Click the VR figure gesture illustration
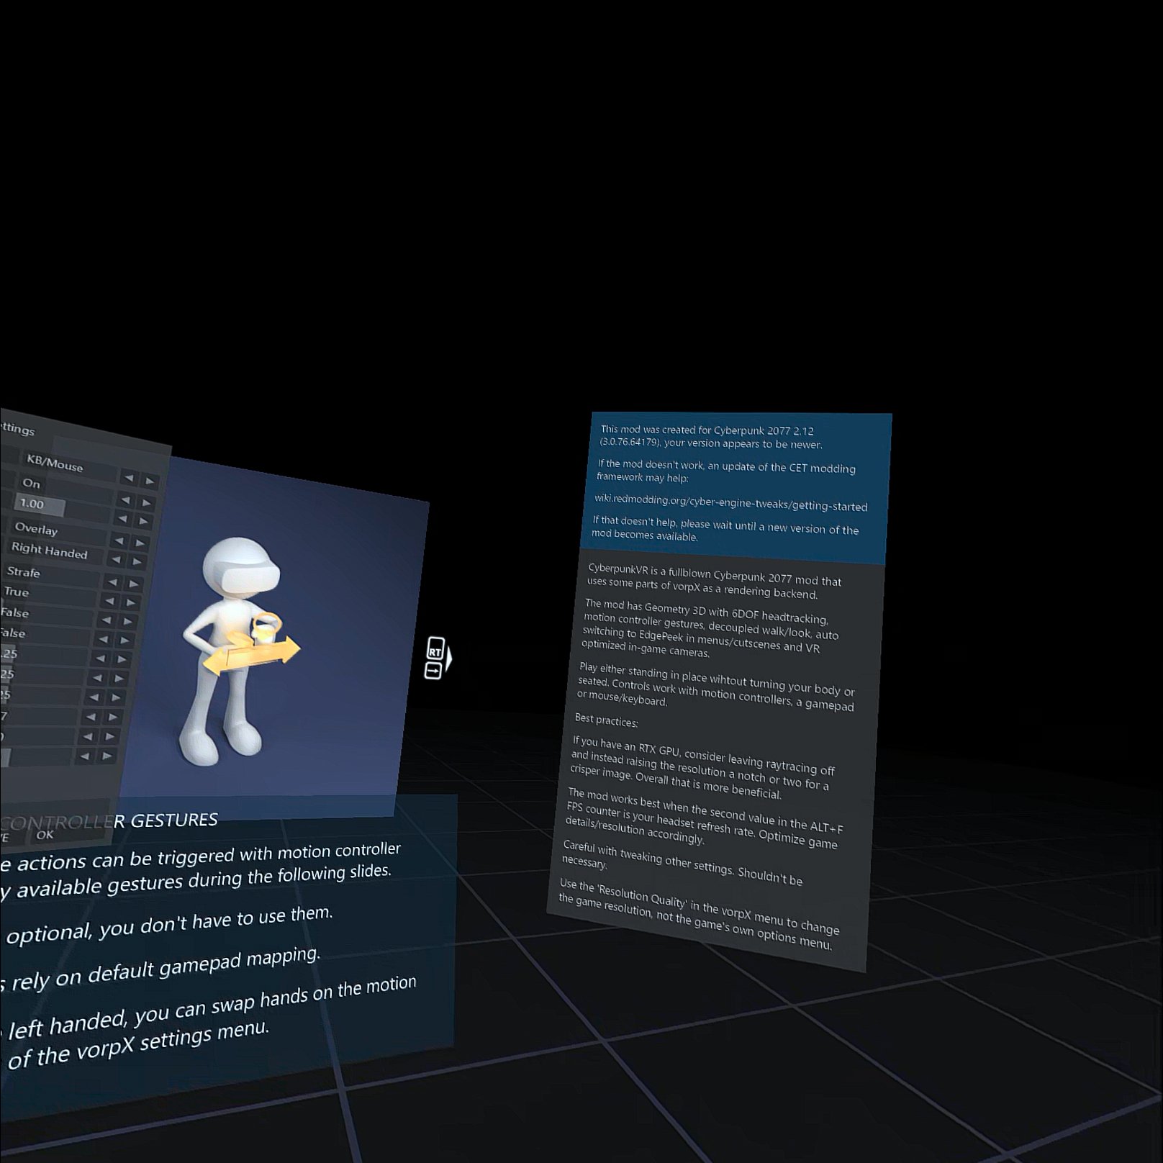The width and height of the screenshot is (1163, 1163). click(x=240, y=651)
